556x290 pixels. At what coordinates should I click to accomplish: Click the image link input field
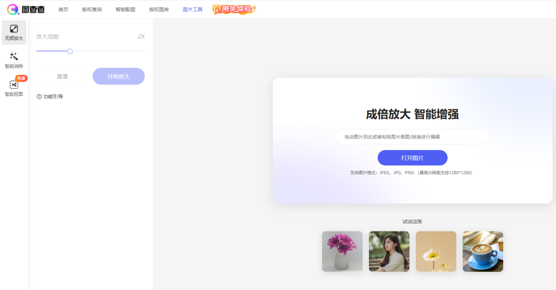tap(412, 137)
